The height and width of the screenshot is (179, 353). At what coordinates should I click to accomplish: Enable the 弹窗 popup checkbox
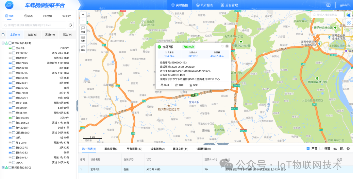[x=321, y=149]
